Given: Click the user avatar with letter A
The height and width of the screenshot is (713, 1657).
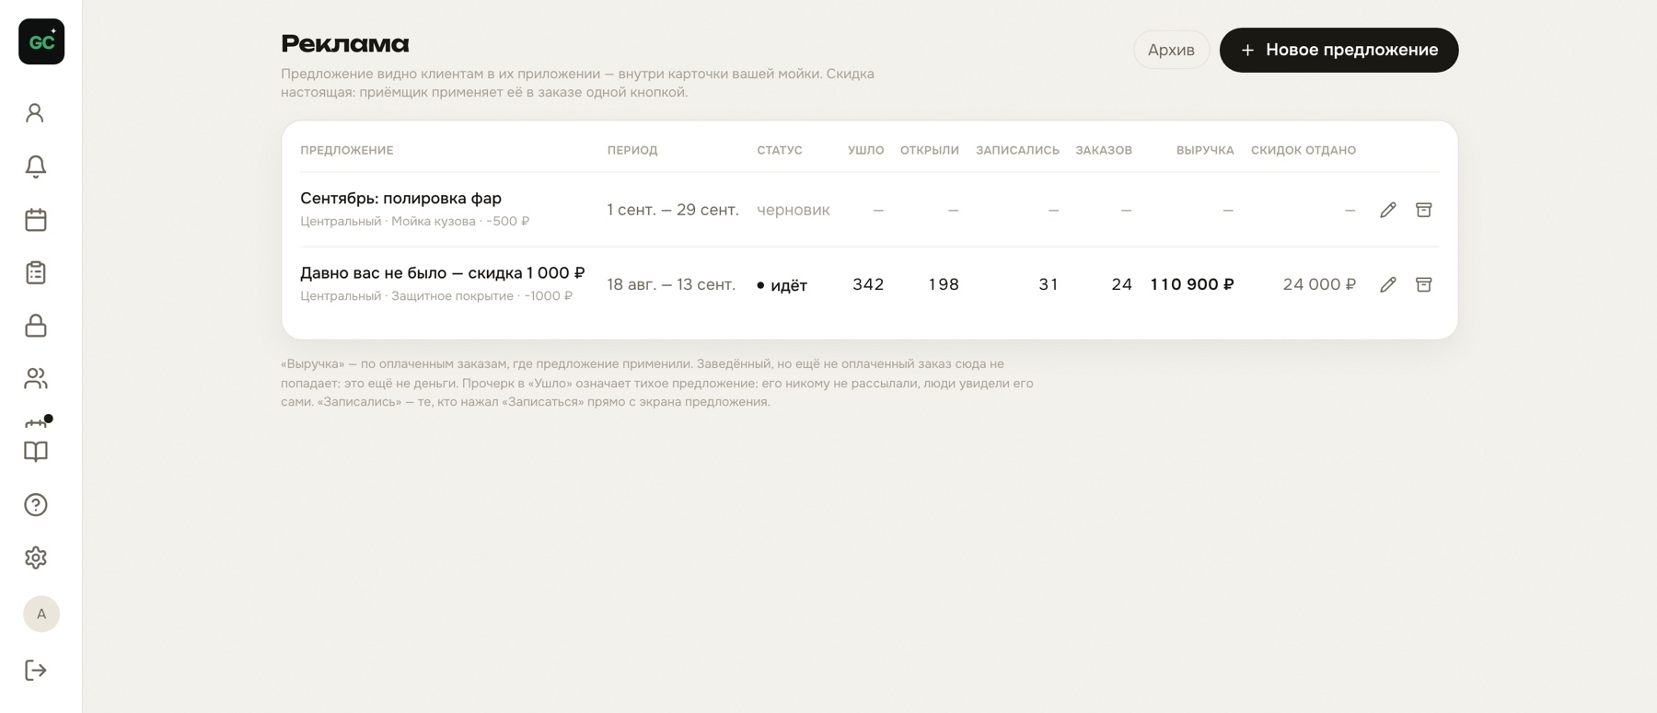Looking at the screenshot, I should [41, 614].
